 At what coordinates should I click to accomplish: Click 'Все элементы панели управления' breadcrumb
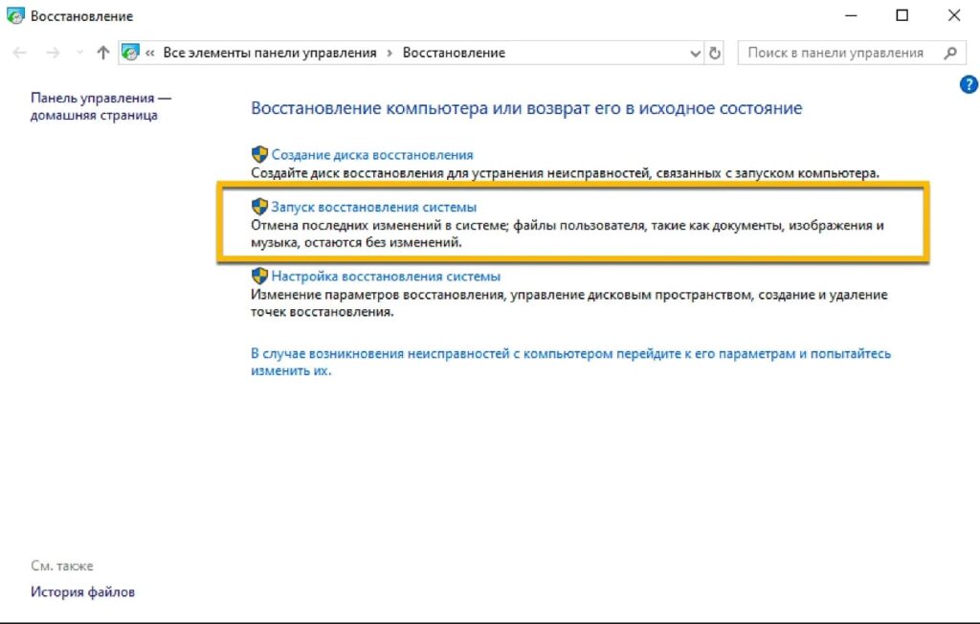(x=270, y=53)
